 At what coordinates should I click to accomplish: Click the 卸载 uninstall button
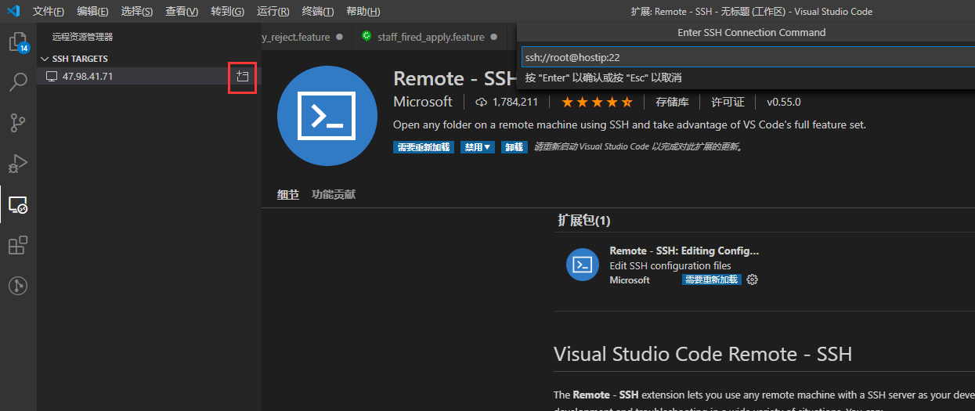point(515,147)
